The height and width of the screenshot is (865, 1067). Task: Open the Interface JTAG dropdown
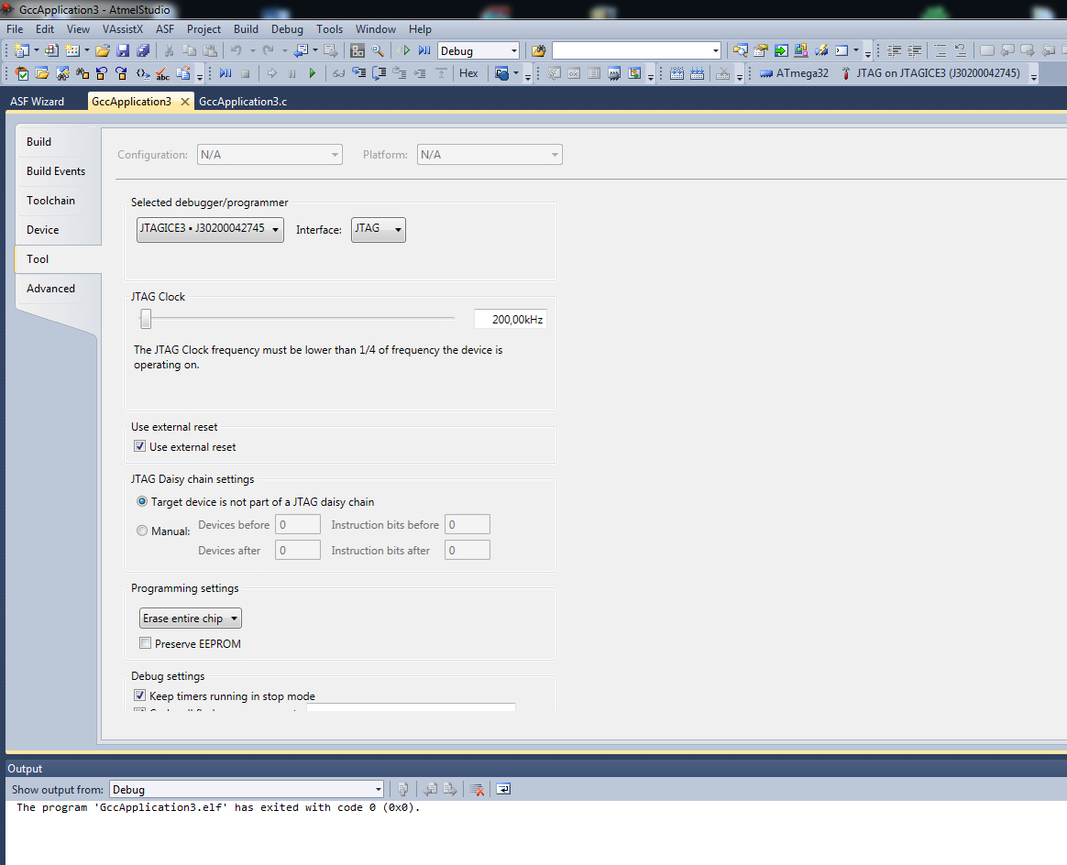point(379,229)
